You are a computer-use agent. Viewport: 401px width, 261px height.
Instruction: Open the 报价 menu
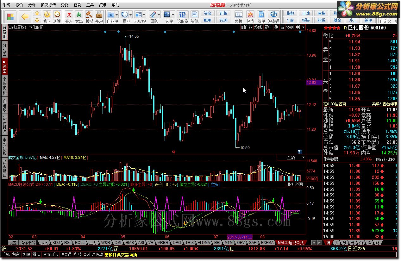coord(19,5)
